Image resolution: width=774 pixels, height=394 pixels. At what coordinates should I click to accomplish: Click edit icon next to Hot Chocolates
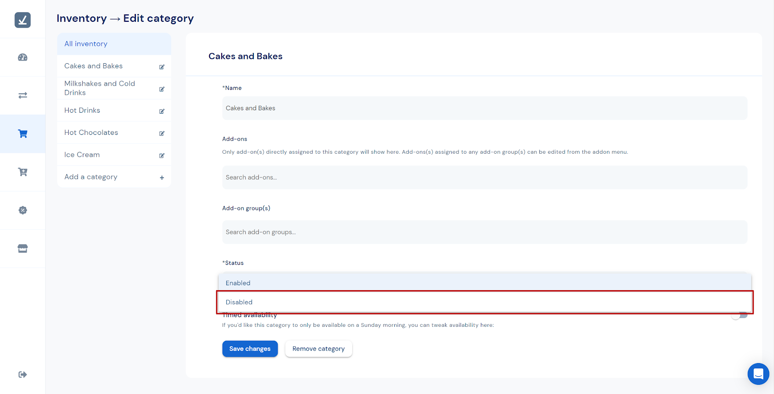[x=162, y=133]
